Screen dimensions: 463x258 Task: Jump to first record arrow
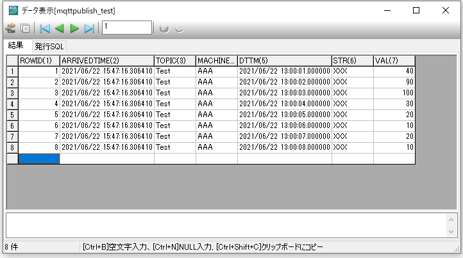45,29
